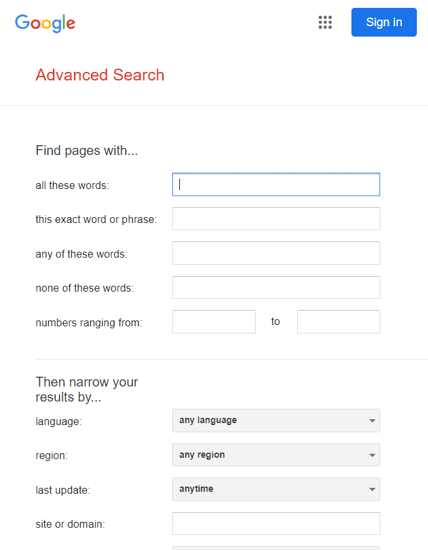
Task: Click the 'site or domain:' label
Action: pyautogui.click(x=70, y=524)
